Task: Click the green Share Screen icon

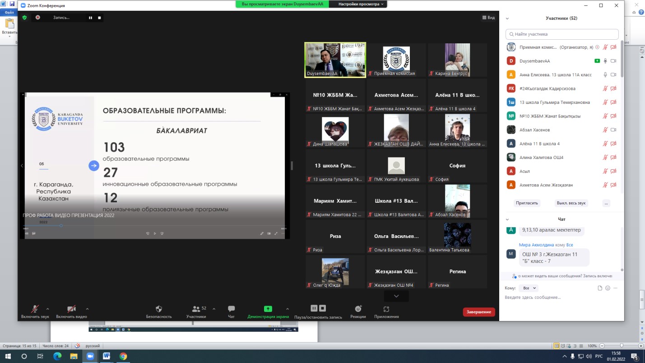Action: [x=268, y=309]
